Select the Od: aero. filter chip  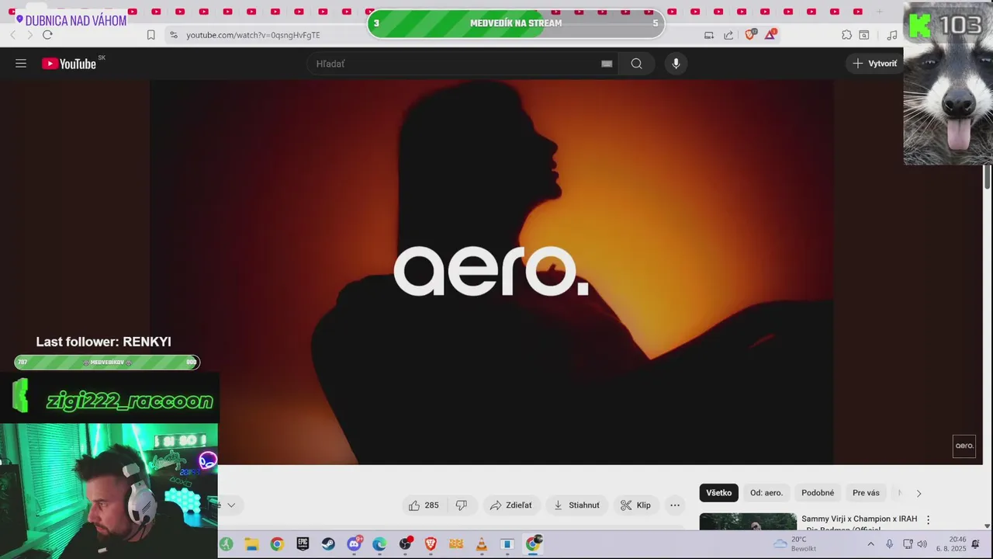click(x=766, y=493)
